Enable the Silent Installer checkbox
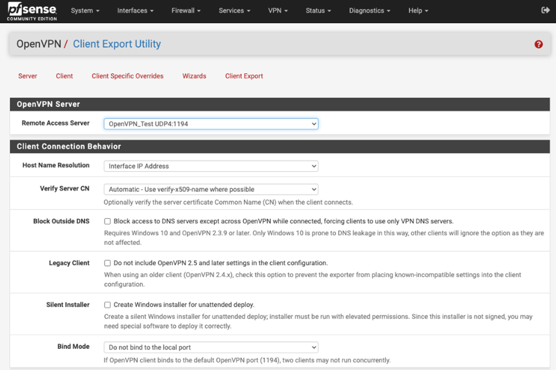556x370 pixels. [107, 305]
